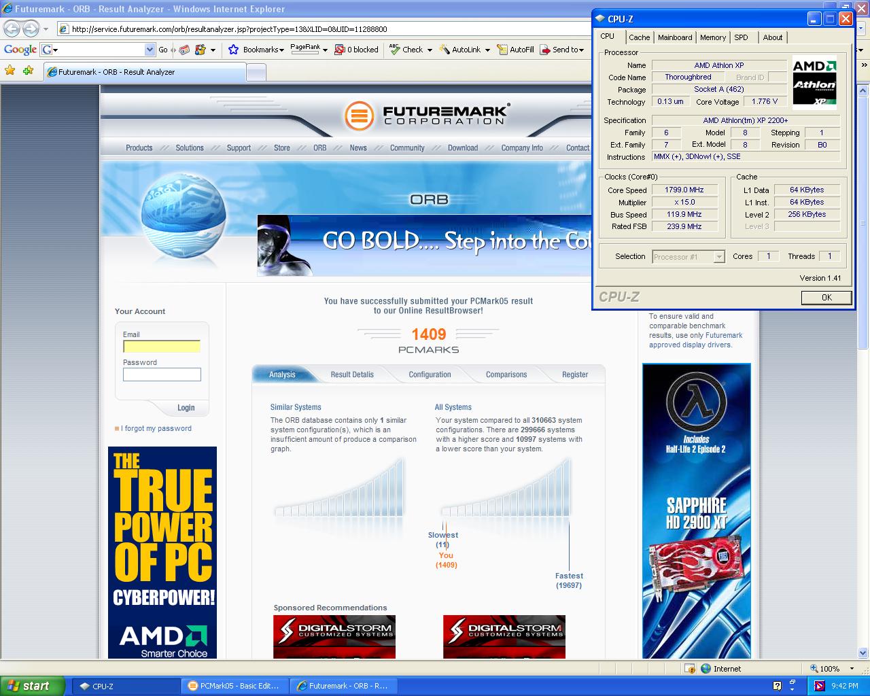
Task: Click the Windows Start button
Action: (33, 686)
